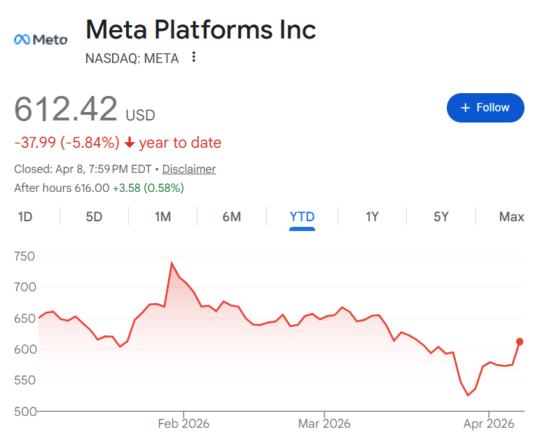542x439 pixels.
Task: Click the Follow button
Action: 485,108
